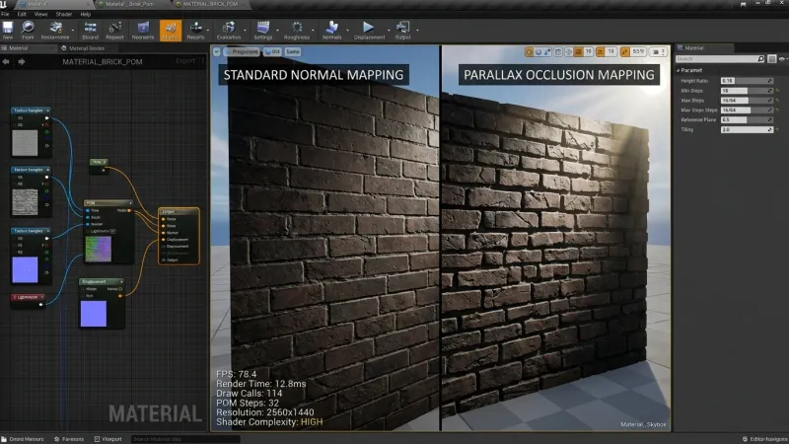
Task: Click the lit mode viewport button
Action: click(x=273, y=52)
